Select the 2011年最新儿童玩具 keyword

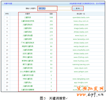tap(28, 72)
